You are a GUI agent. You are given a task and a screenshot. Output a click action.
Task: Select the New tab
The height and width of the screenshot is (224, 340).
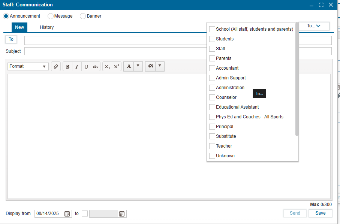[19, 27]
